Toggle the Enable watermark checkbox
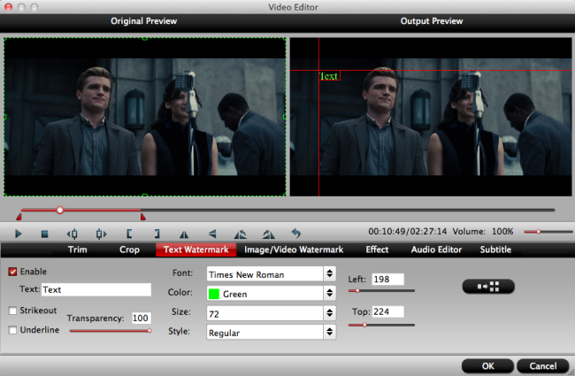 (x=13, y=272)
